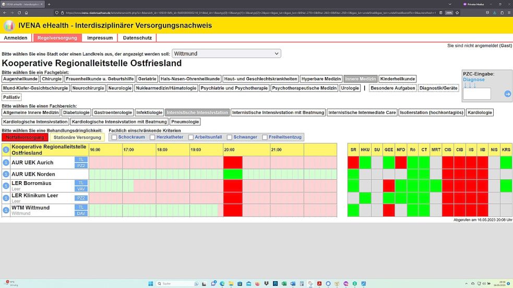Bookmark this page with the star icon

pyautogui.click(x=457, y=12)
